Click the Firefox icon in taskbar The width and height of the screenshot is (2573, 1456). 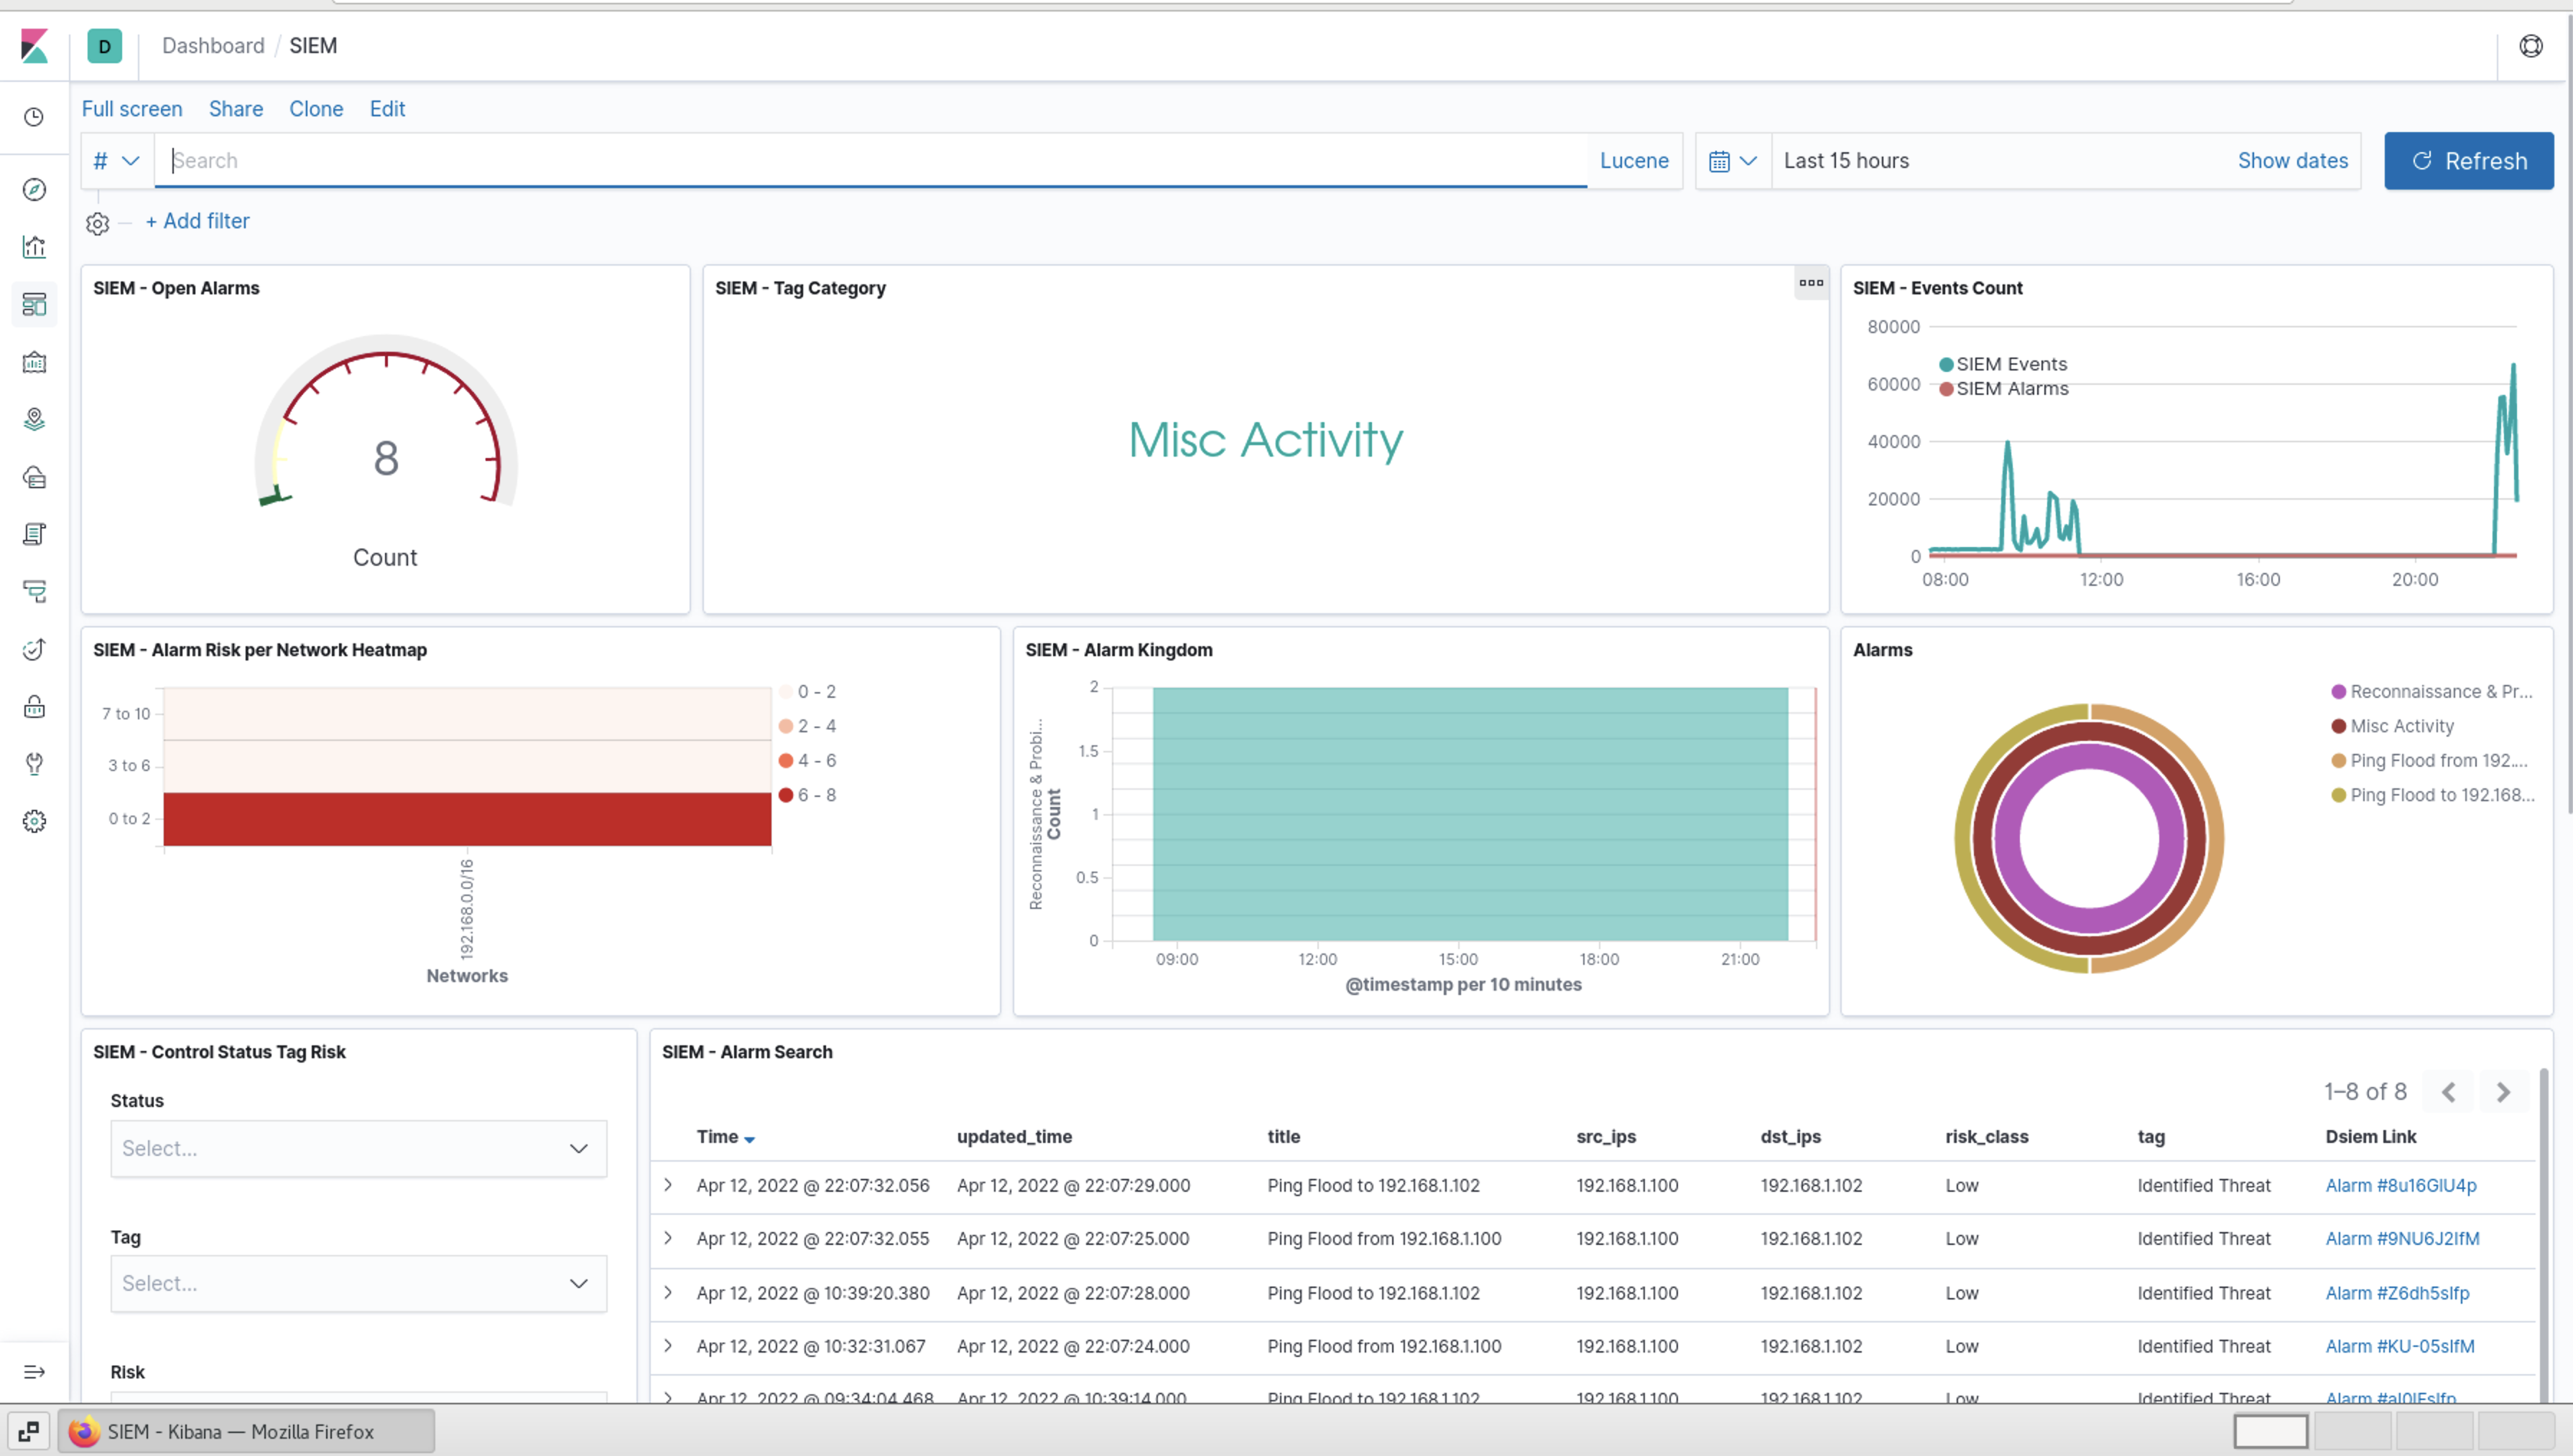(84, 1431)
